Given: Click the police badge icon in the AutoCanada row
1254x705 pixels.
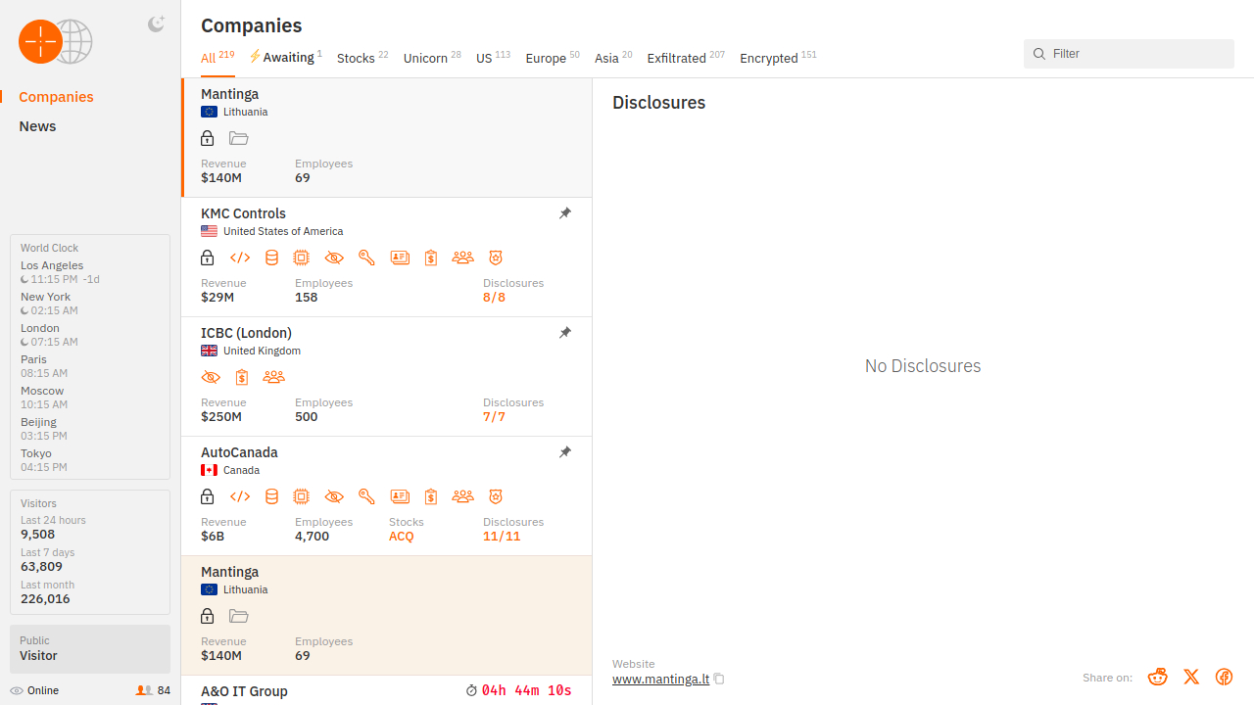Looking at the screenshot, I should [496, 496].
